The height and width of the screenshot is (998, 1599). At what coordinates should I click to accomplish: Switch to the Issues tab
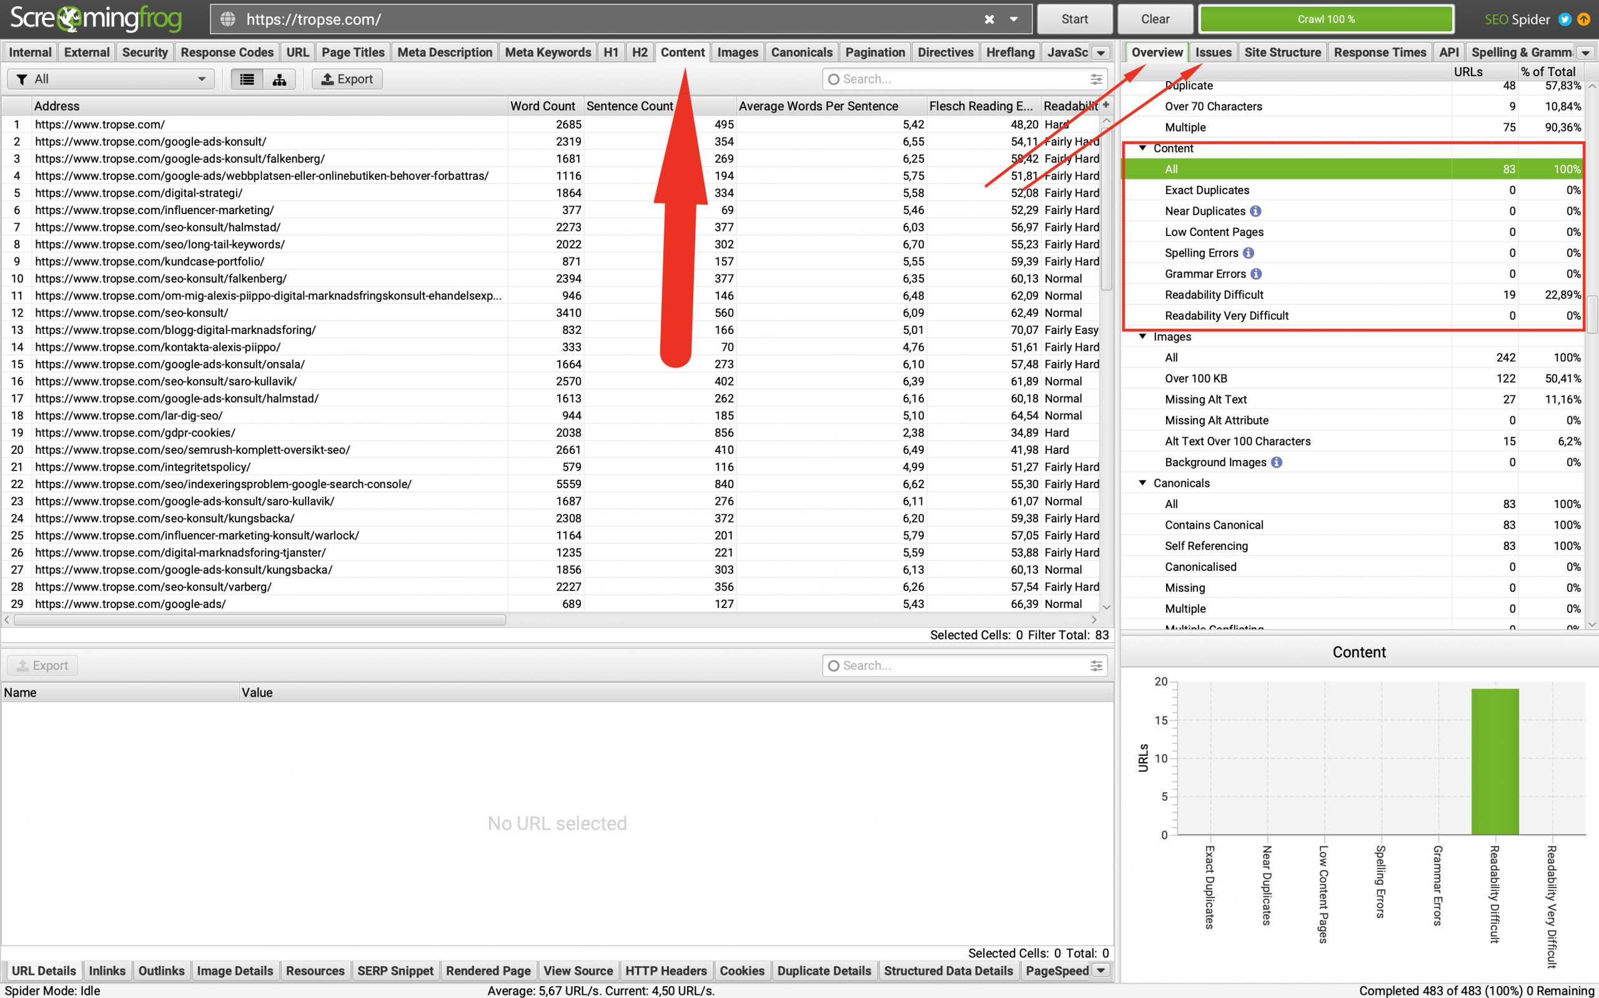pos(1212,52)
